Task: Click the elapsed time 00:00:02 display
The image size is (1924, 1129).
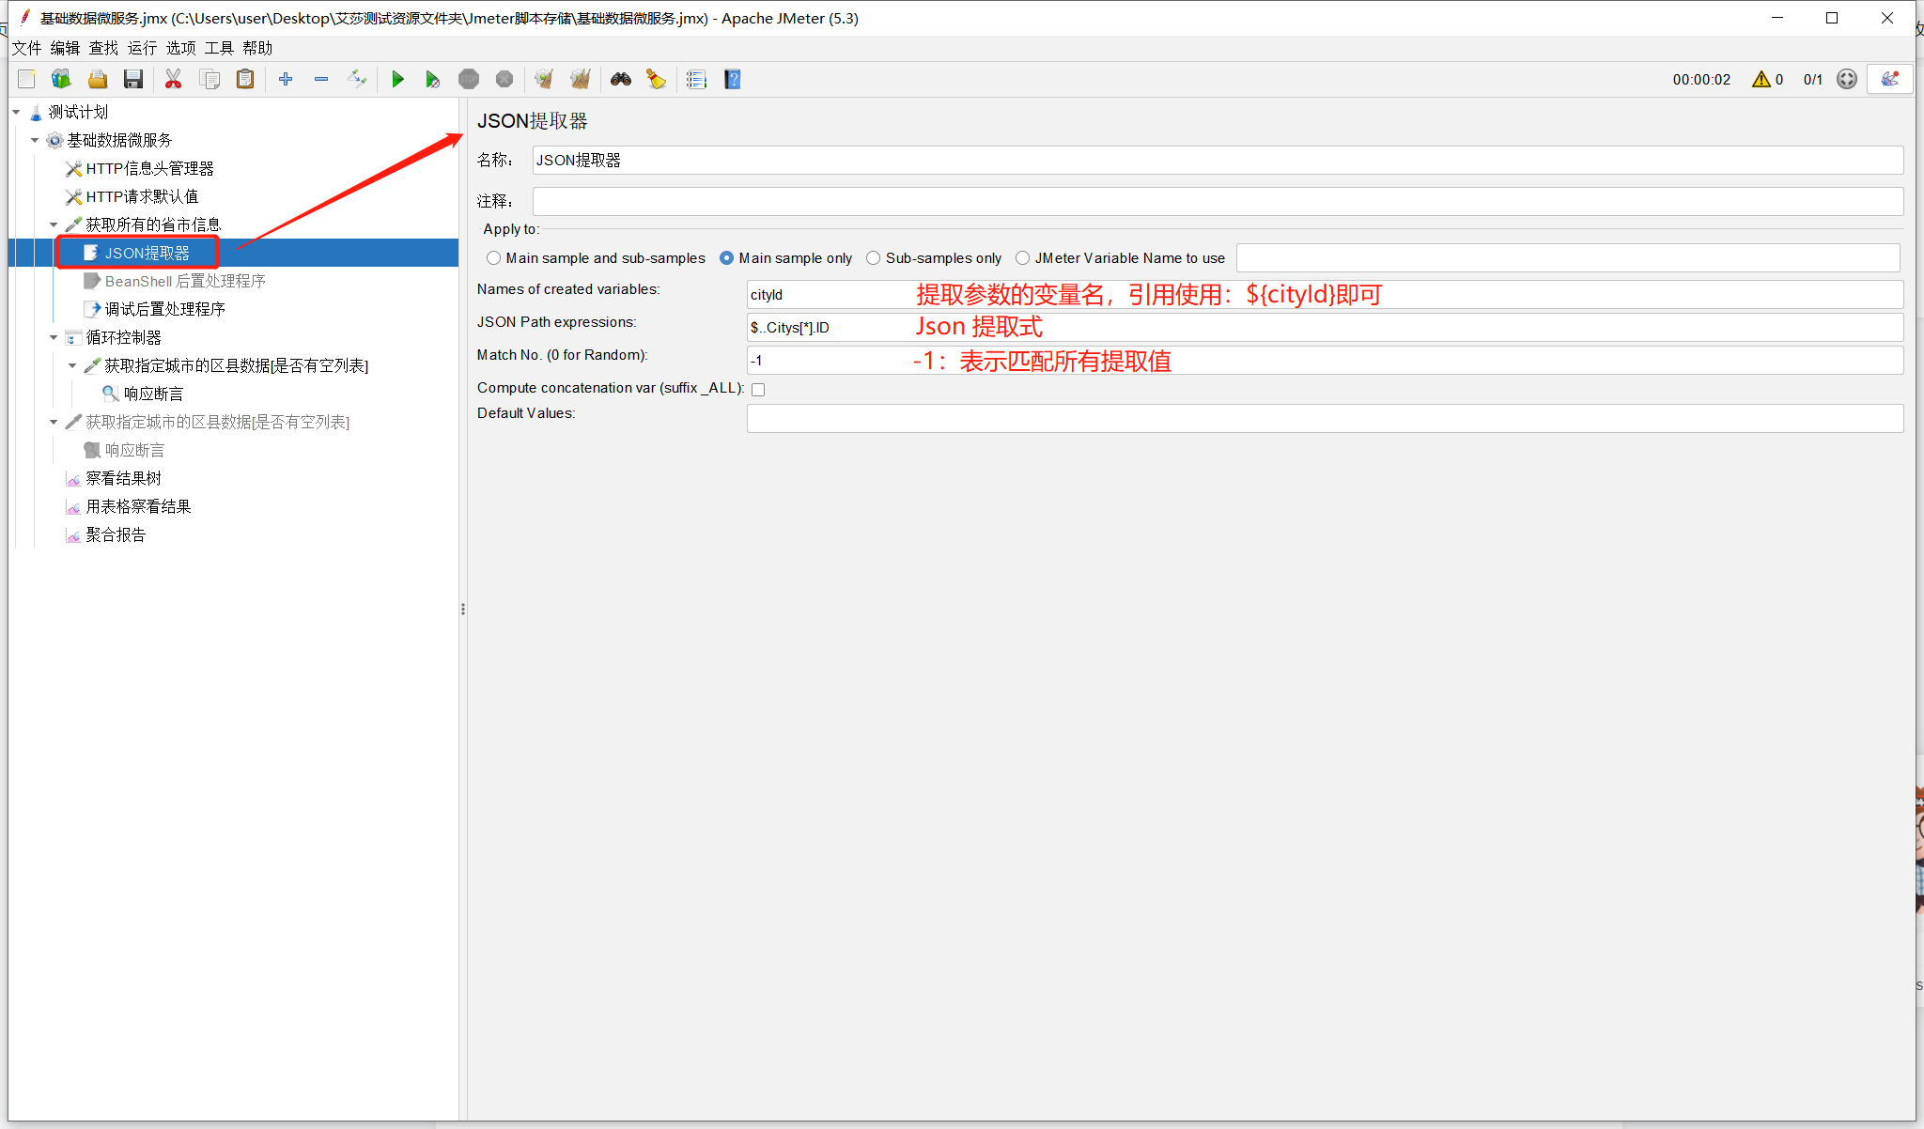Action: point(1702,79)
